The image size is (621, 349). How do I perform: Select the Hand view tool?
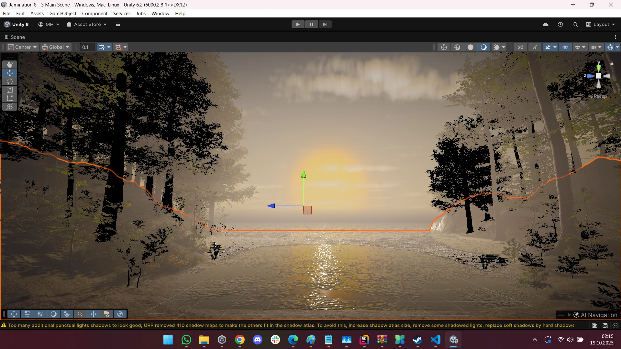click(10, 65)
